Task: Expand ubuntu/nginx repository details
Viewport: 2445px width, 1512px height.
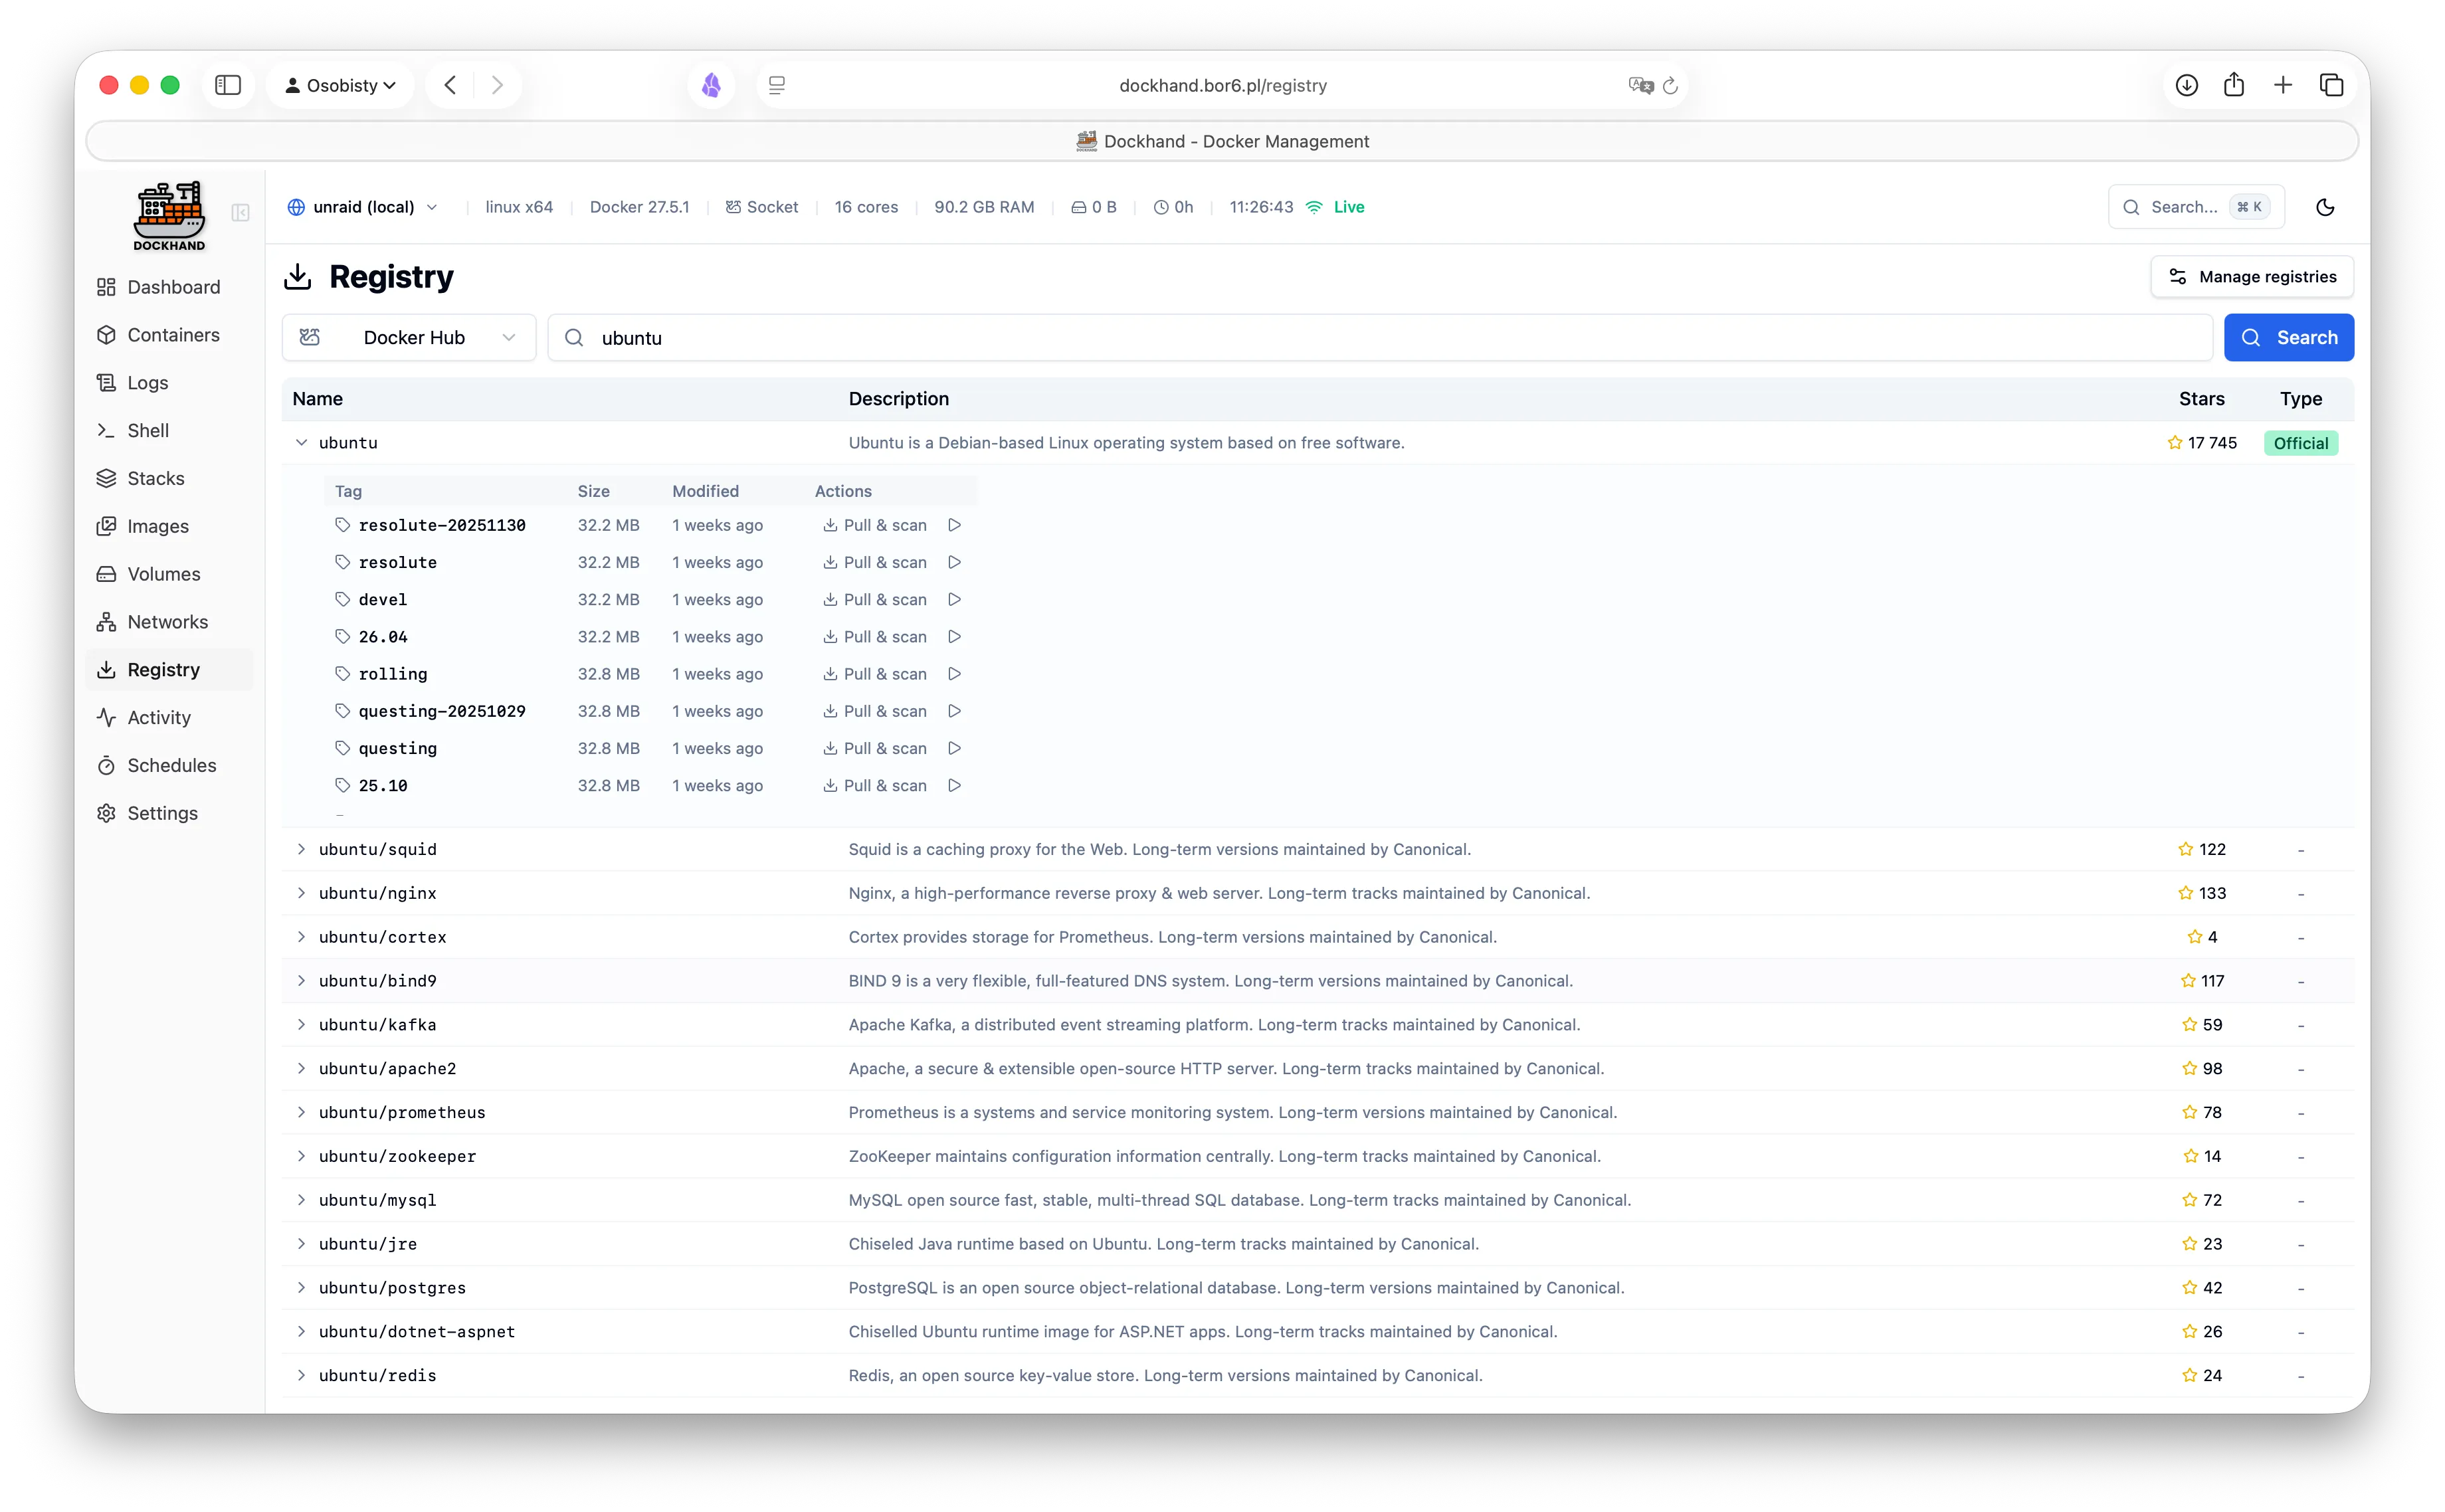Action: [302, 893]
